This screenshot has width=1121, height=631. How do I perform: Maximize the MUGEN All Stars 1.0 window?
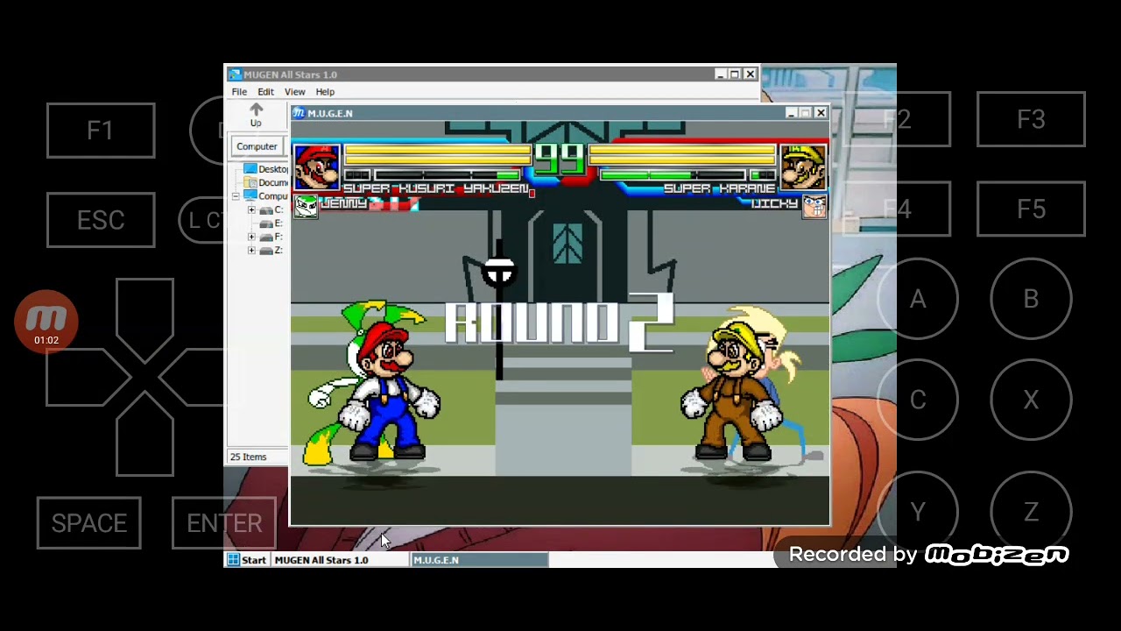[735, 74]
